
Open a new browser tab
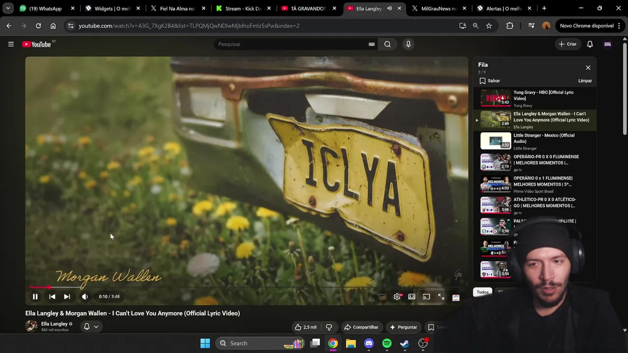point(544,8)
